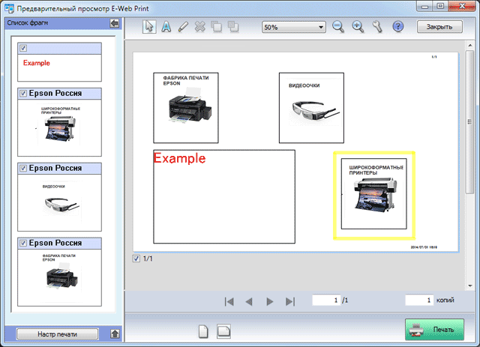The width and height of the screenshot is (480, 347).
Task: Collapse the fragment list panel arrow
Action: pos(114,24)
